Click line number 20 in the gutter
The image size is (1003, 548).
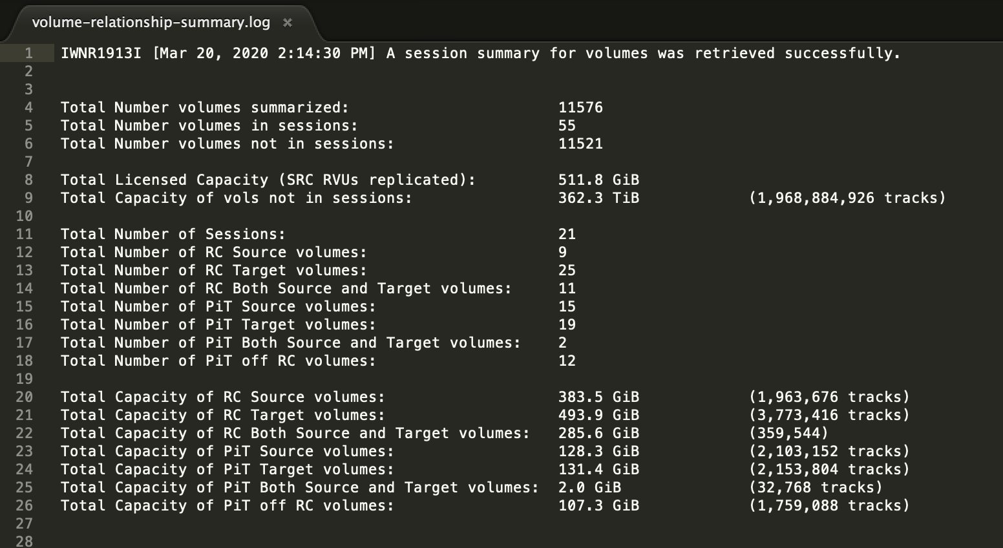[25, 397]
